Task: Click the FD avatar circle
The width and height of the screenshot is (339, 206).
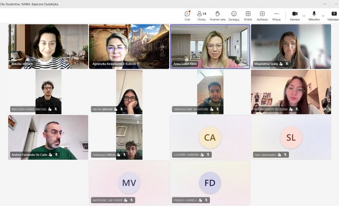Action: [x=210, y=183]
